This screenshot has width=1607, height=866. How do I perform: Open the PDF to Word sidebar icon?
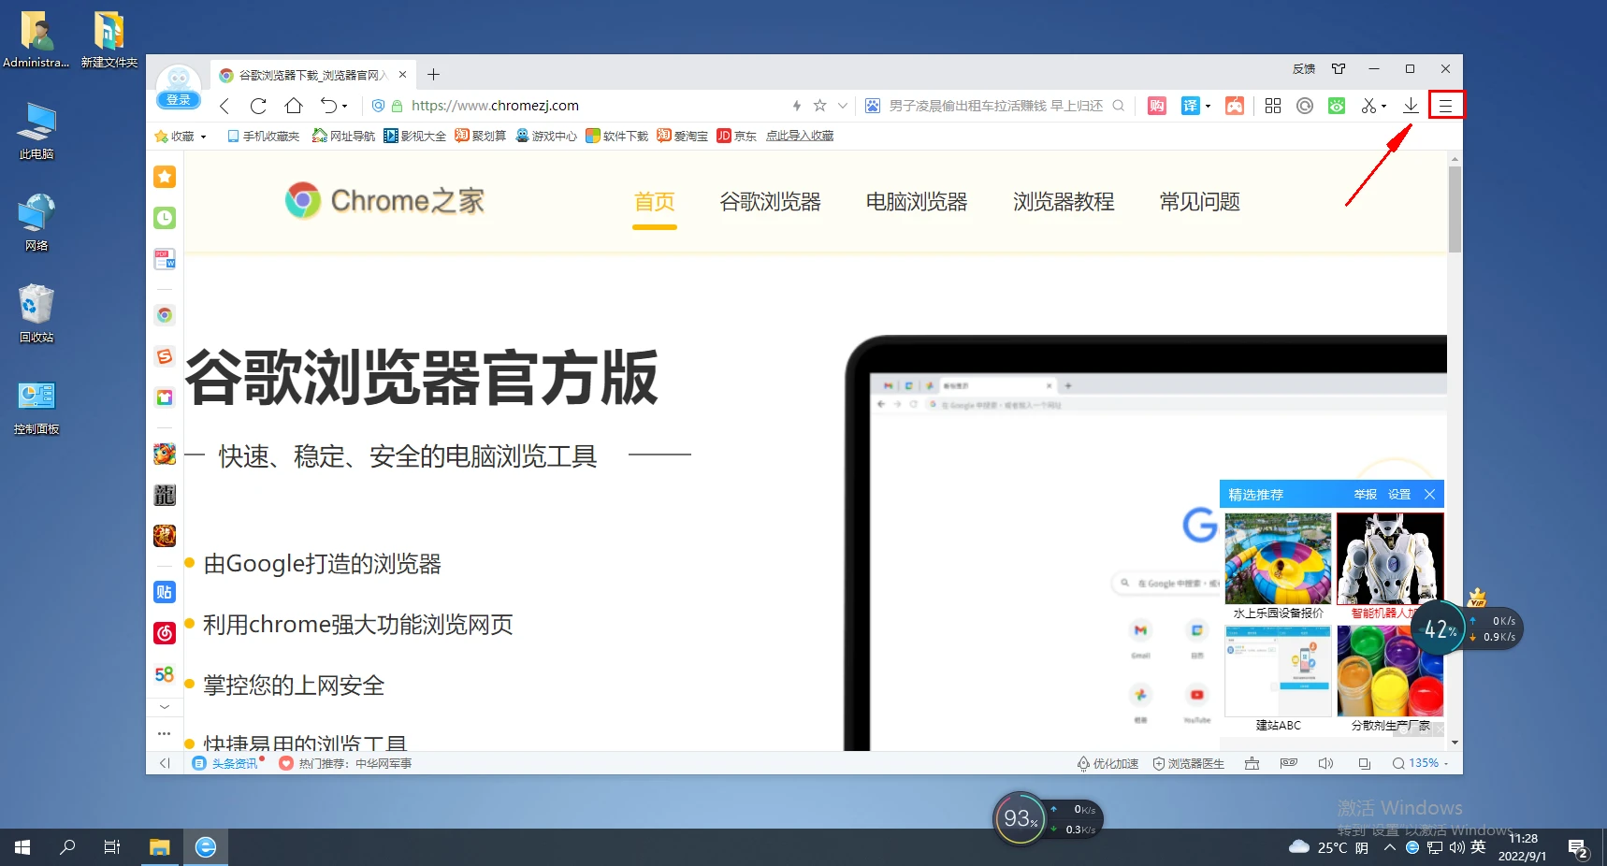165,259
